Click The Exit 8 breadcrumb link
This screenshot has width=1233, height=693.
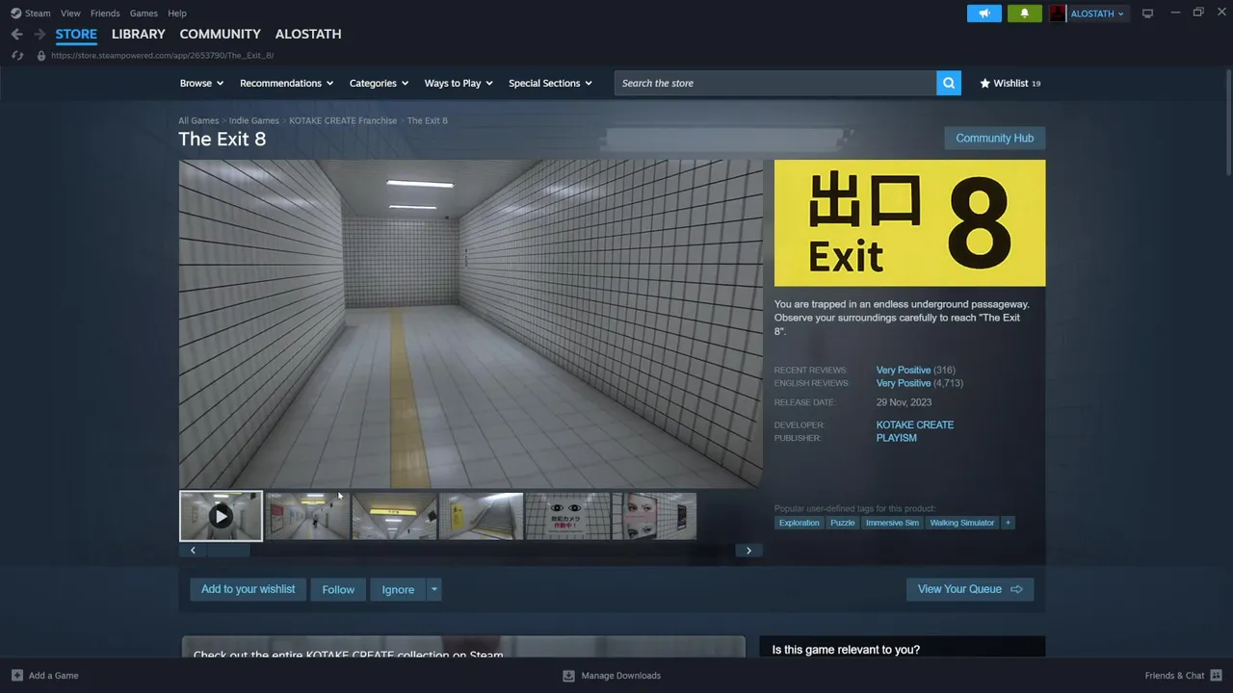click(x=427, y=120)
